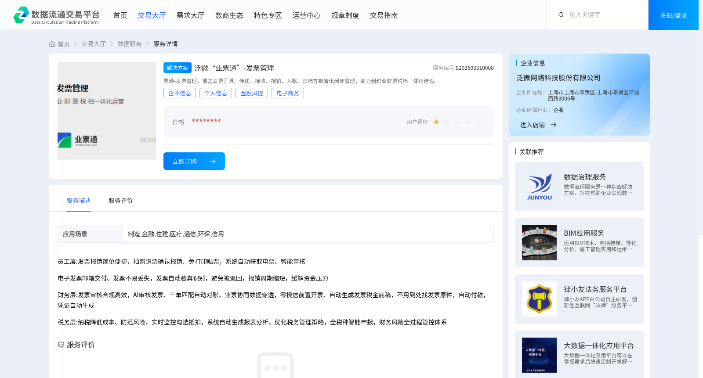Click the 用户评价 label
The image size is (703, 378).
417,122
